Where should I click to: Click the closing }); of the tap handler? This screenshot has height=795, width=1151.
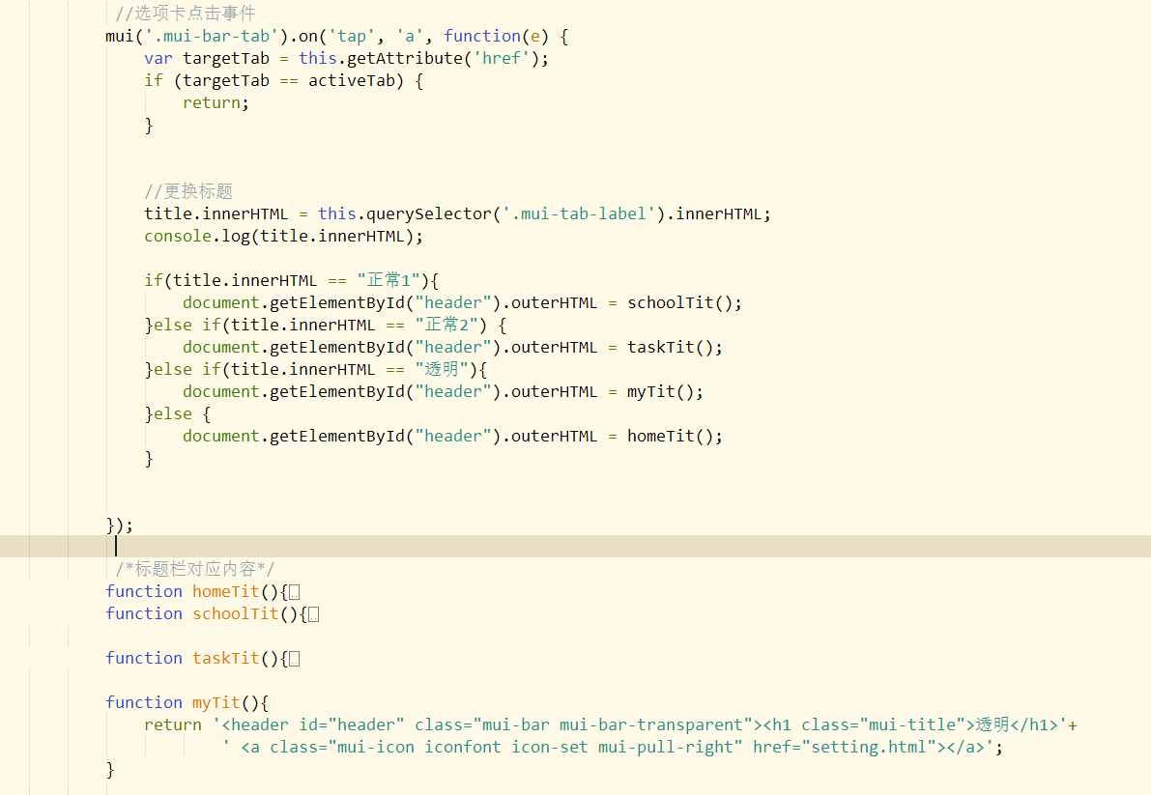pyautogui.click(x=120, y=525)
